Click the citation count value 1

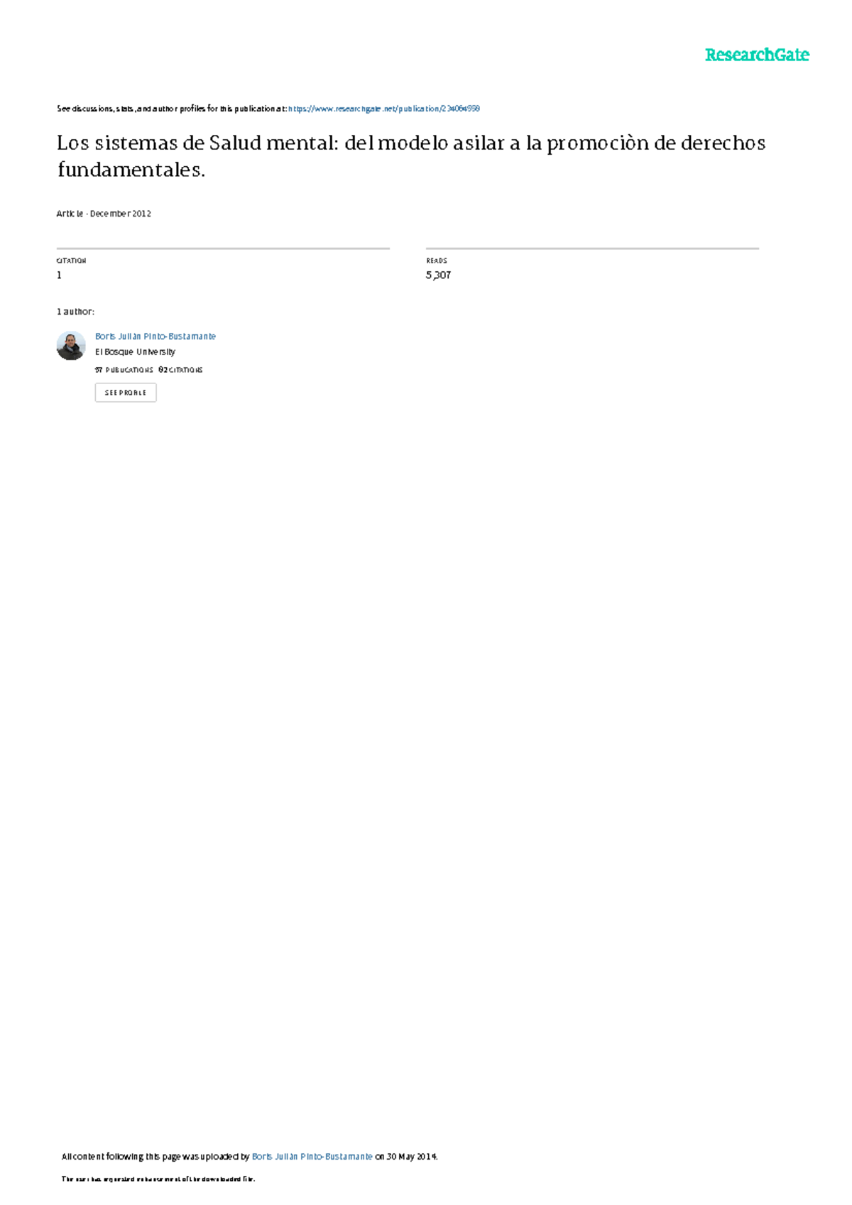click(x=59, y=276)
